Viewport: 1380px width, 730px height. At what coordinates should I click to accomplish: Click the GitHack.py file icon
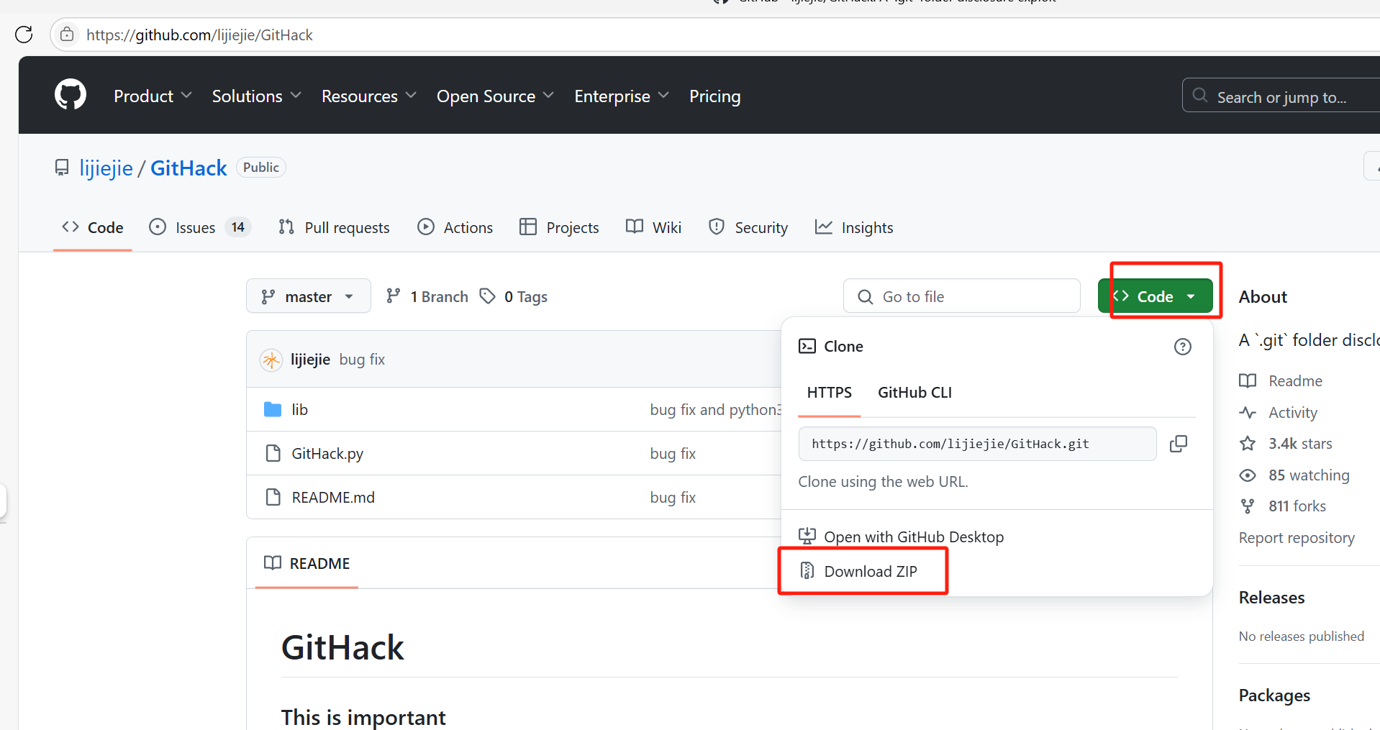tap(273, 453)
